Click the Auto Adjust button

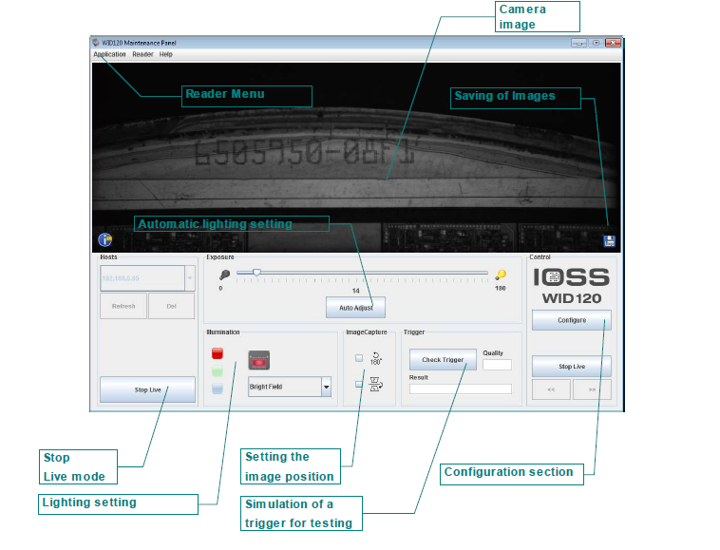pos(355,308)
